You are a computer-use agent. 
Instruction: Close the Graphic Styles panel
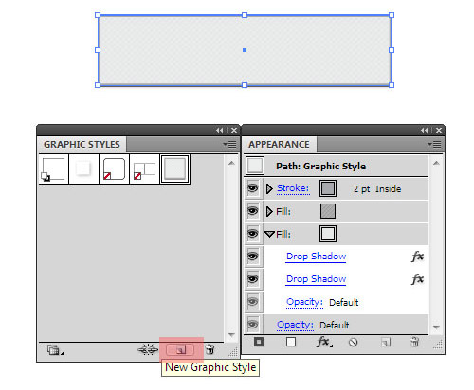(x=234, y=130)
